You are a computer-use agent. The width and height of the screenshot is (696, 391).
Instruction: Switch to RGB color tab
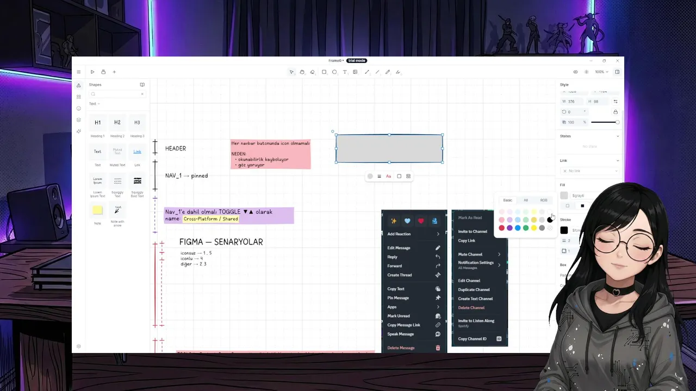[544, 200]
